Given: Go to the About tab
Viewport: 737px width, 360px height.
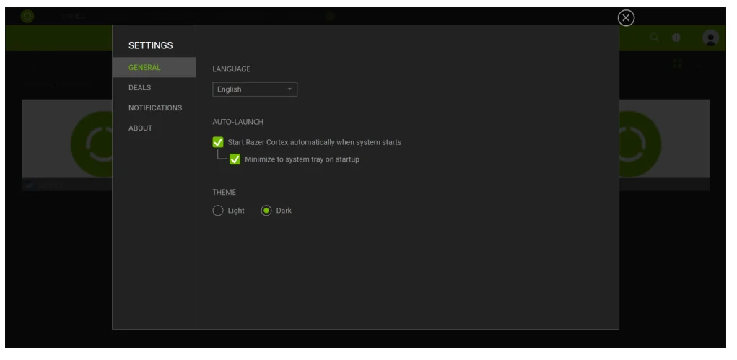Looking at the screenshot, I should [x=154, y=128].
